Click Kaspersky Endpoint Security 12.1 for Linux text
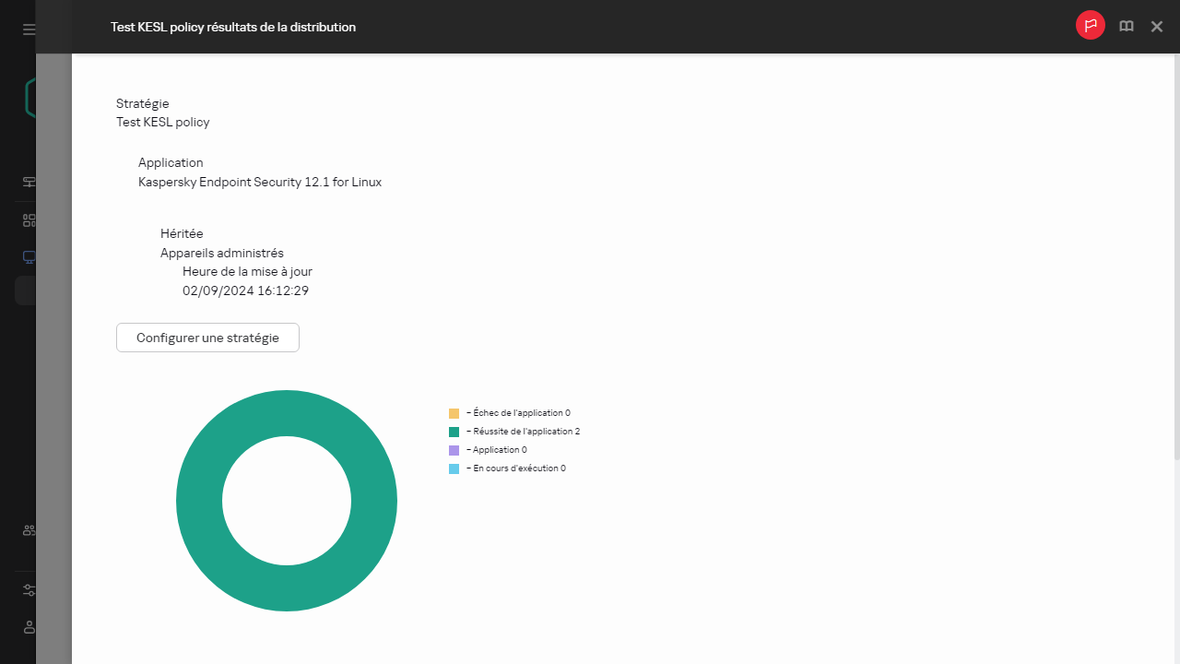The width and height of the screenshot is (1180, 664). tap(260, 182)
